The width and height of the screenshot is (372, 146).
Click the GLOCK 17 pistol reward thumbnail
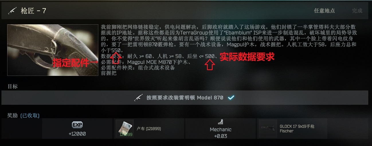pos(268,129)
